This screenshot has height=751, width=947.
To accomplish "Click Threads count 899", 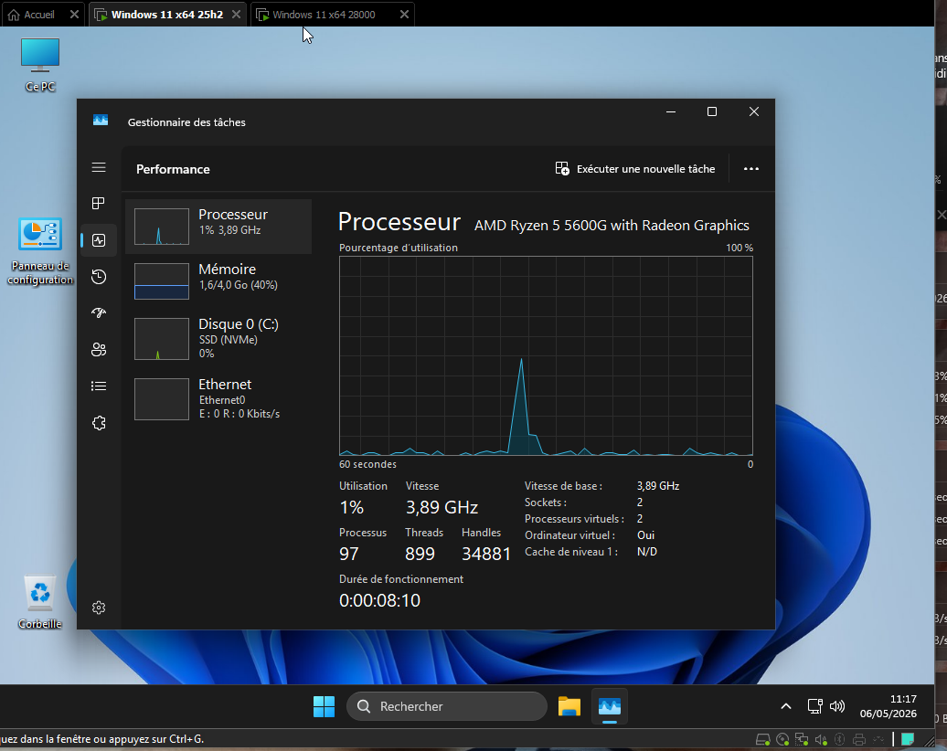I will click(x=420, y=554).
